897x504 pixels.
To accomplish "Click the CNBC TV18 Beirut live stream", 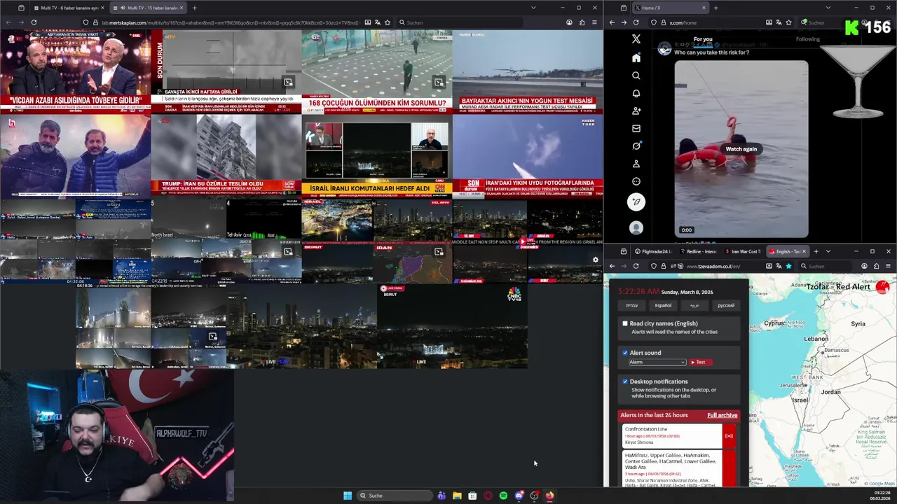I will (452, 326).
